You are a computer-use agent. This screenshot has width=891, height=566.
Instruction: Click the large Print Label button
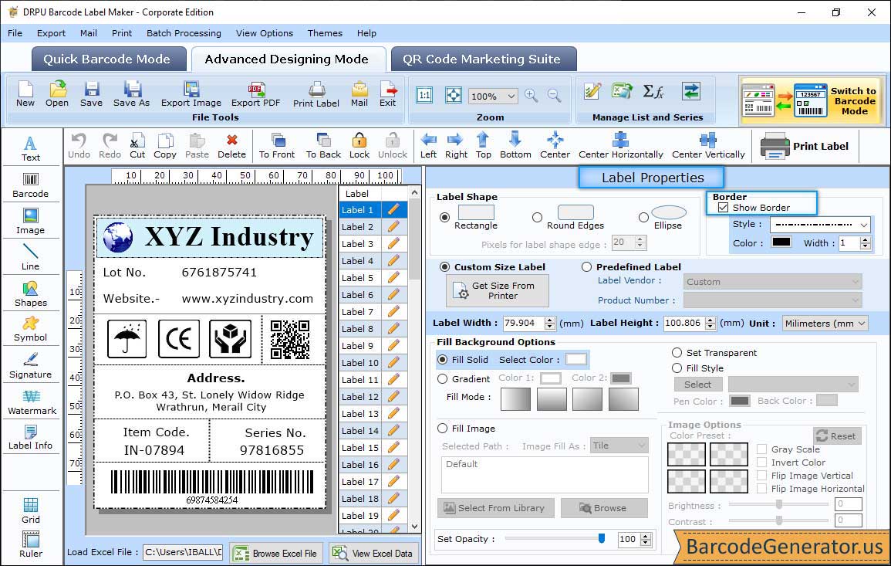[804, 146]
